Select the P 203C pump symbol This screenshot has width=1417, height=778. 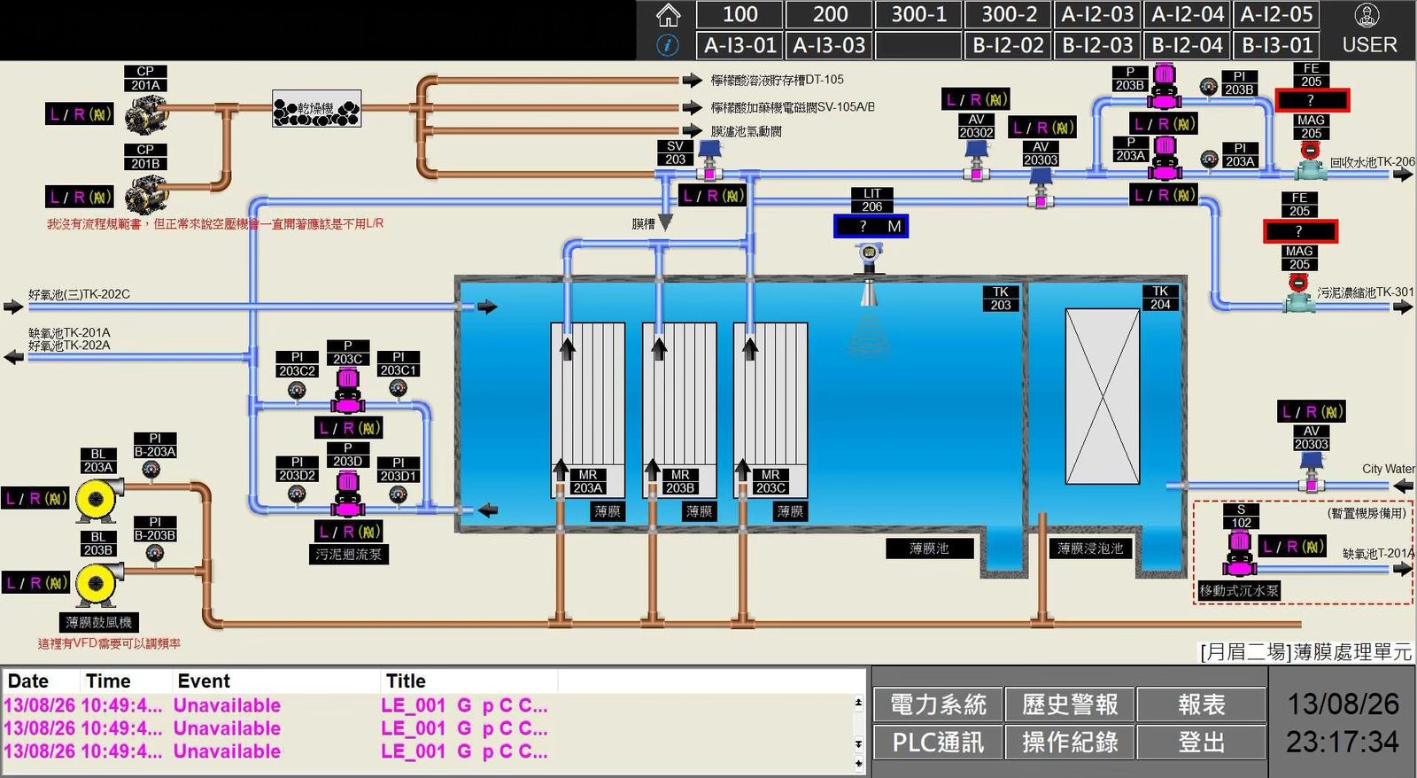click(348, 390)
